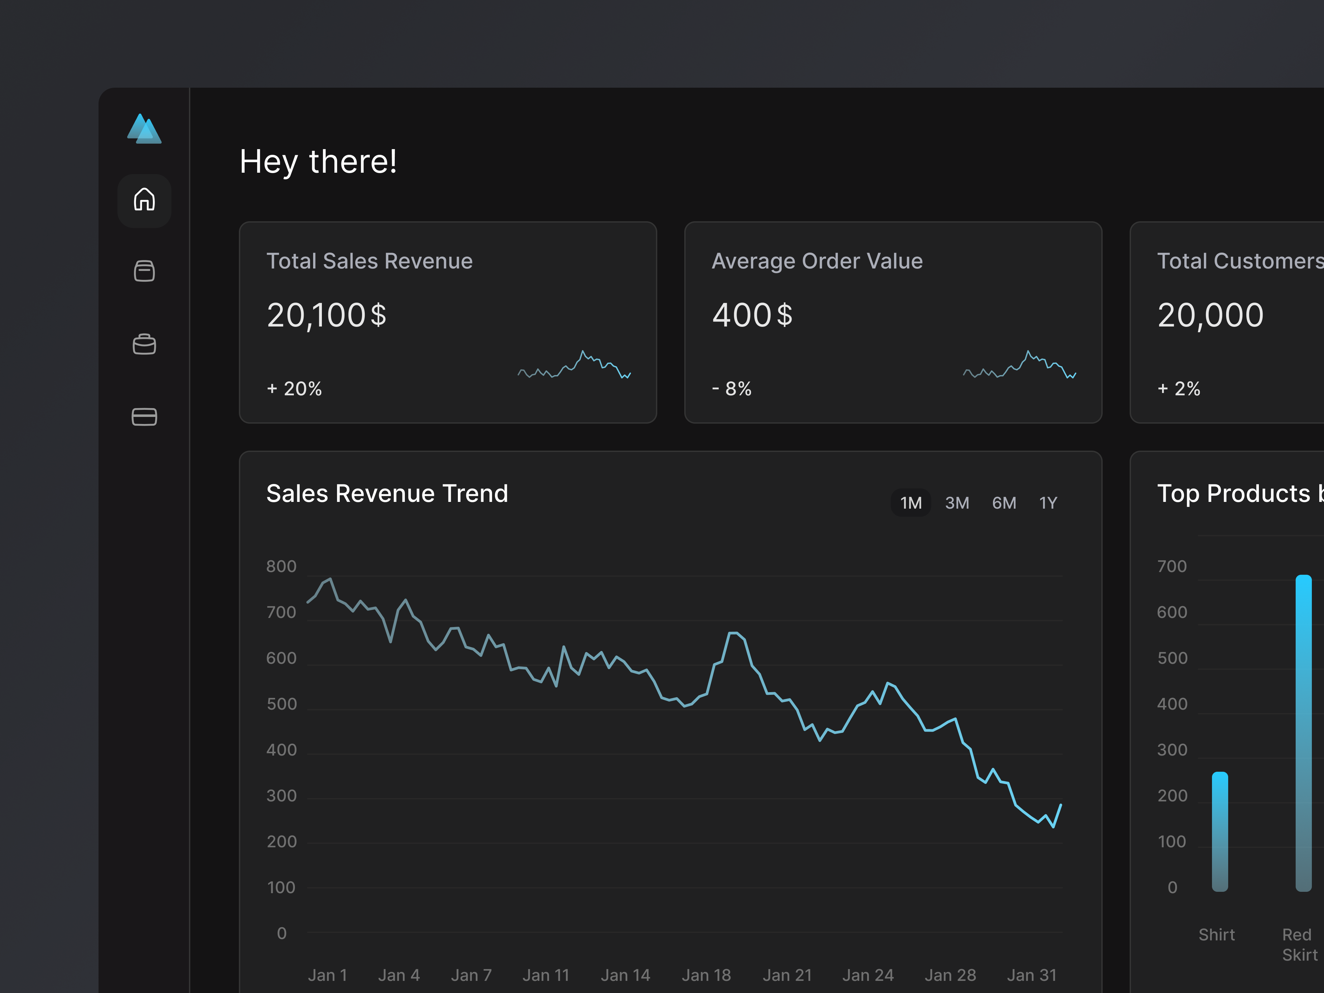Open the Sales Revenue Trend panel header
This screenshot has height=993, width=1324.
click(387, 493)
